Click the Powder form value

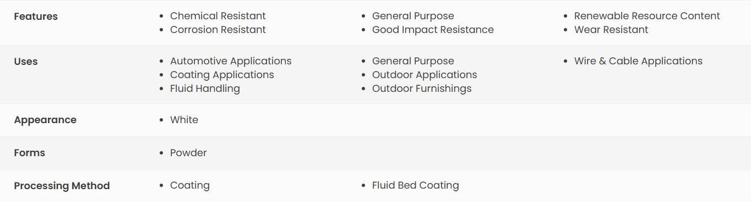coord(188,153)
